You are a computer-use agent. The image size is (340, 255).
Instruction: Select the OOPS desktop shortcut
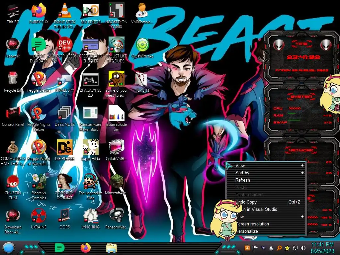[x=65, y=218]
